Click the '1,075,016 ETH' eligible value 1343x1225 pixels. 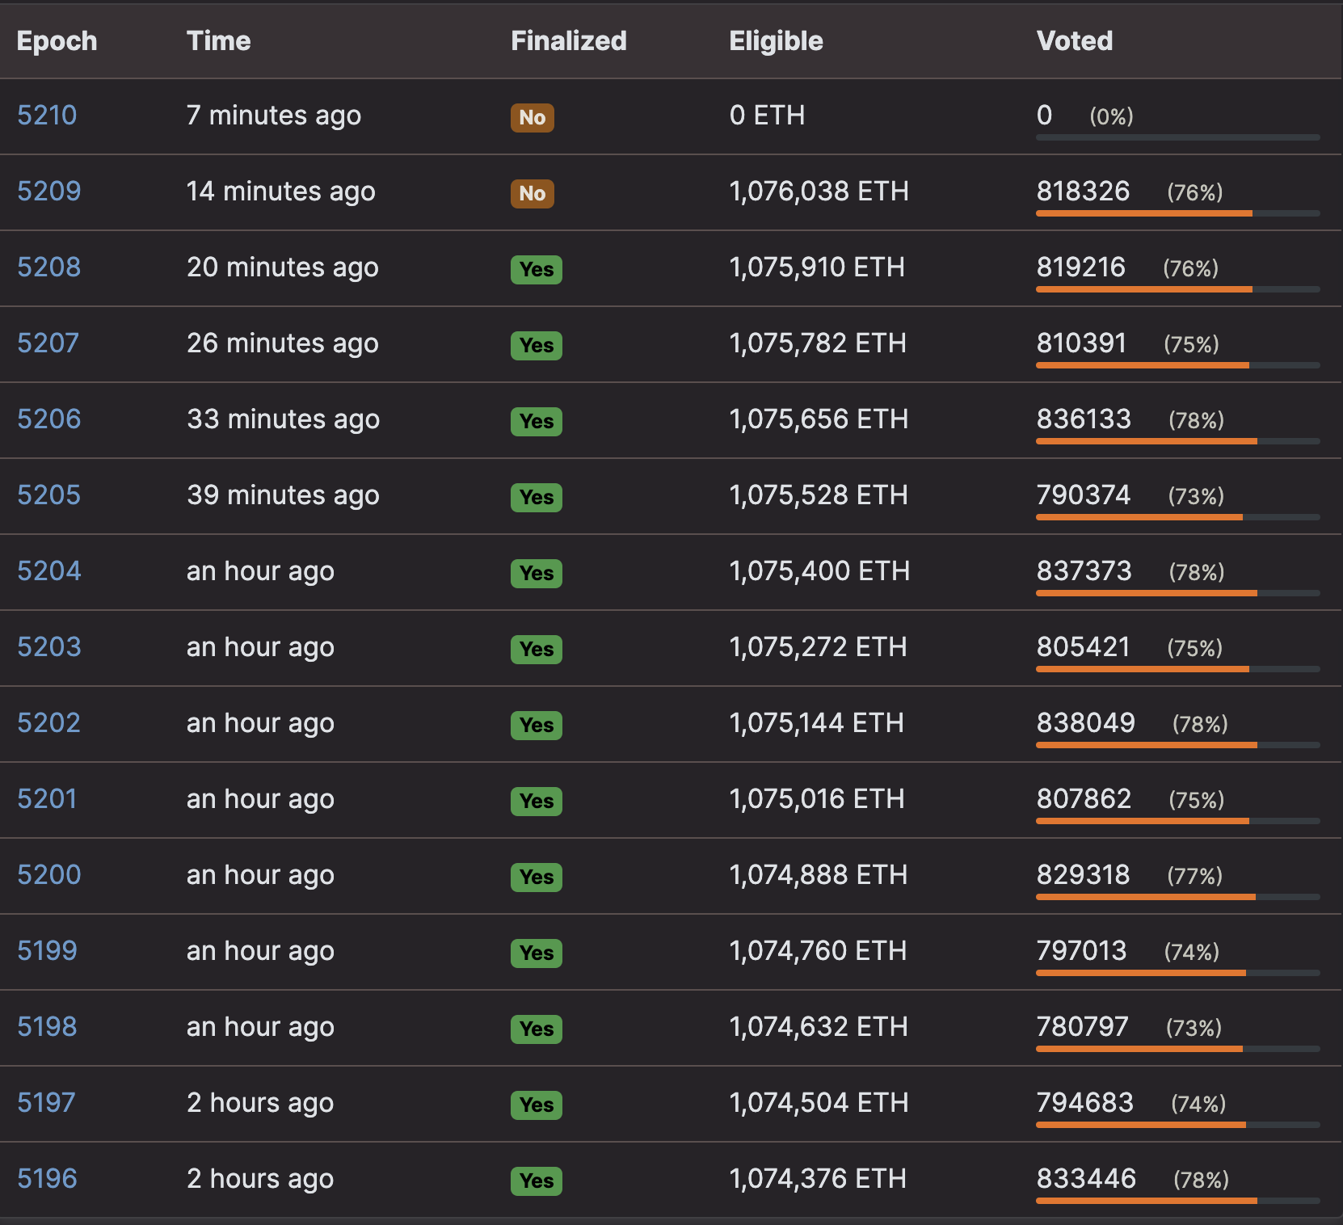click(817, 799)
